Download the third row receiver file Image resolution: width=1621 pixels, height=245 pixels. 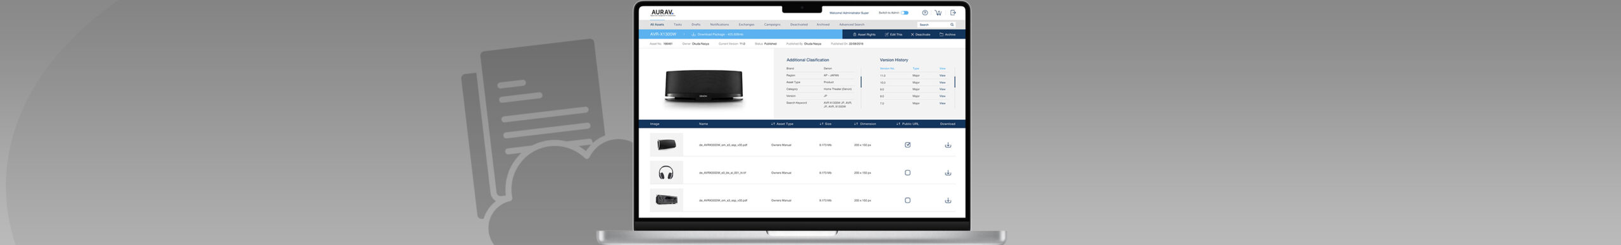point(948,200)
